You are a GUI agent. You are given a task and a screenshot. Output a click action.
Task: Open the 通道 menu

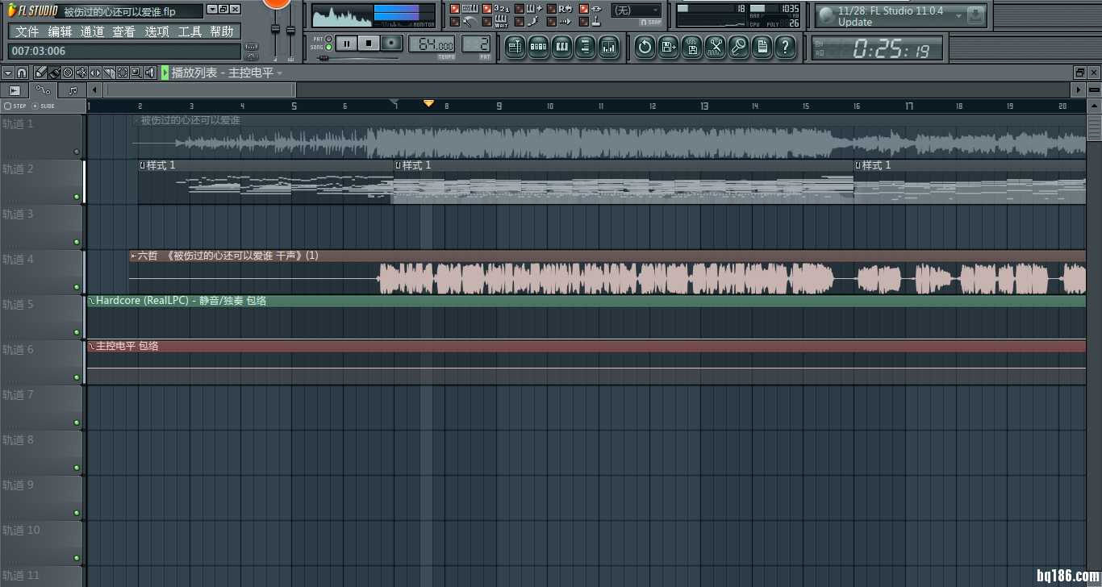coord(92,31)
